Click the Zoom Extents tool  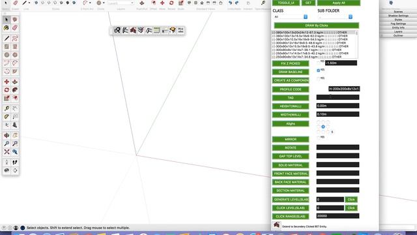(x=7, y=152)
